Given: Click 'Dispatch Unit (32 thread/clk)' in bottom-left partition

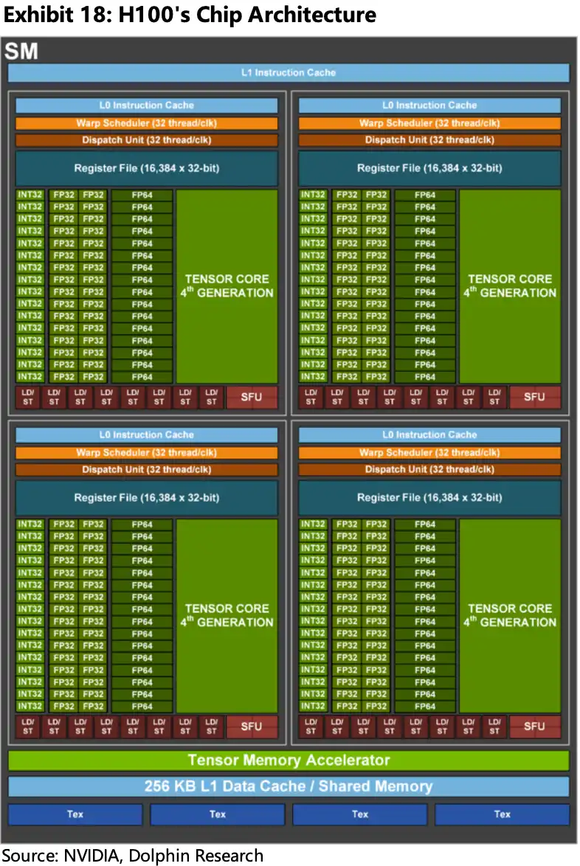Looking at the screenshot, I should click(x=146, y=470).
